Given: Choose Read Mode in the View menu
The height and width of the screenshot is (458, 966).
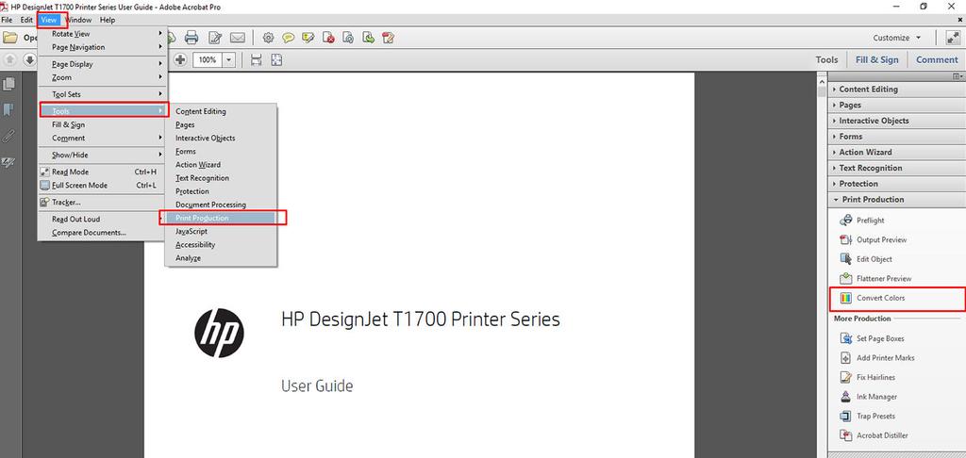Looking at the screenshot, I should point(102,172).
